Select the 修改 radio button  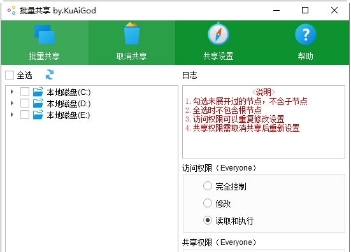[x=208, y=203]
